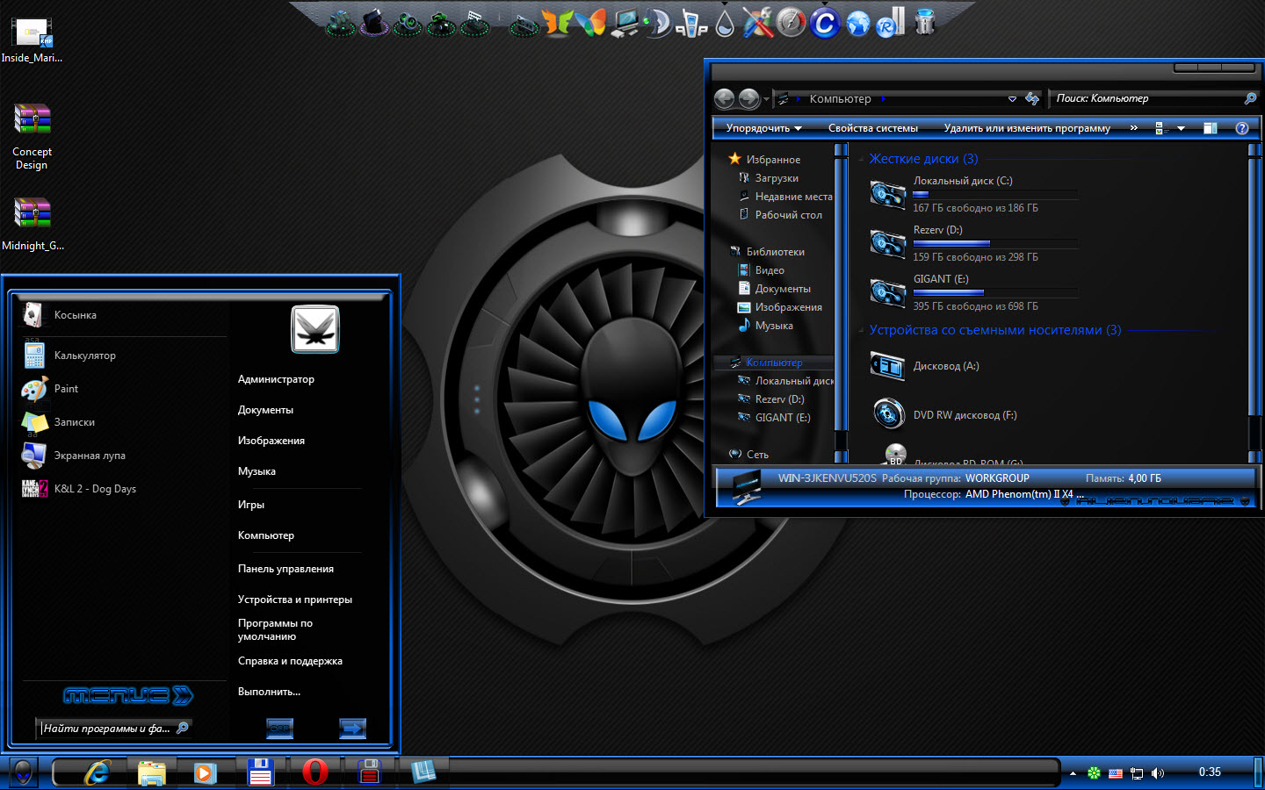Click the blue floppy disk taskbar icon
The image size is (1265, 790).
(260, 772)
